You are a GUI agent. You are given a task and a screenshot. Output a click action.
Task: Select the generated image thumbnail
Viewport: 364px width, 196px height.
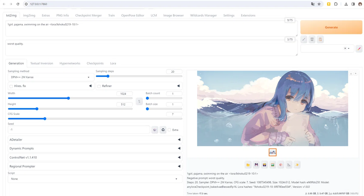coord(272,152)
